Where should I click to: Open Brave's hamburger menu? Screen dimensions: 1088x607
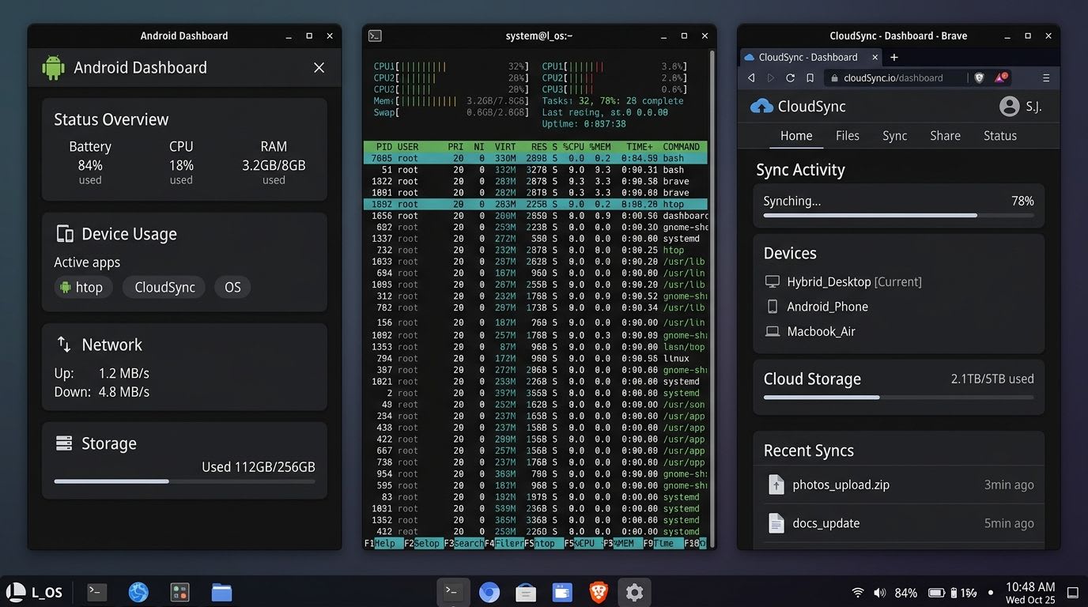pos(1046,77)
